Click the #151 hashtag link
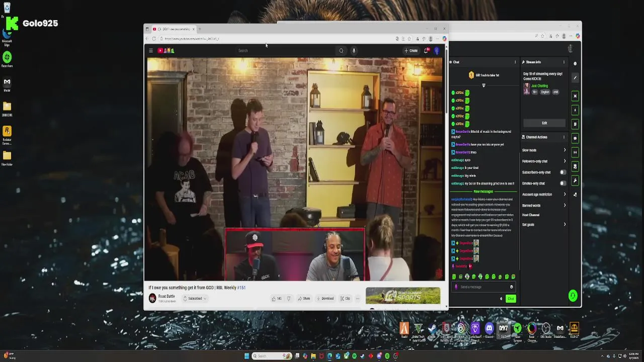The image size is (644, 362). coord(242,288)
